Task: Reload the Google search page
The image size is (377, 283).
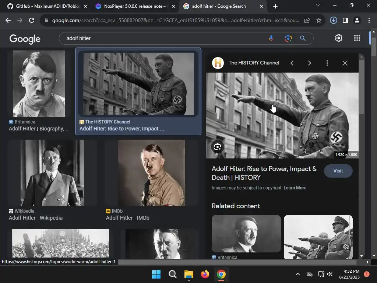Action: (32, 21)
